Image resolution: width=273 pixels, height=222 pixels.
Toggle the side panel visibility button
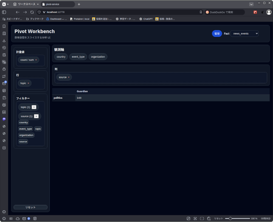click(x=4, y=12)
